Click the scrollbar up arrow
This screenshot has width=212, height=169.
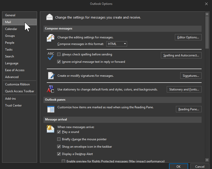tap(207, 14)
